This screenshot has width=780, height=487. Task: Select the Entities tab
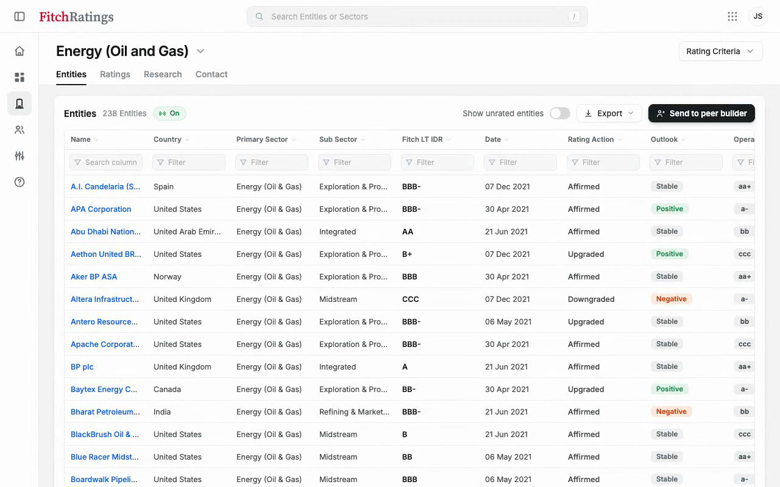(71, 74)
